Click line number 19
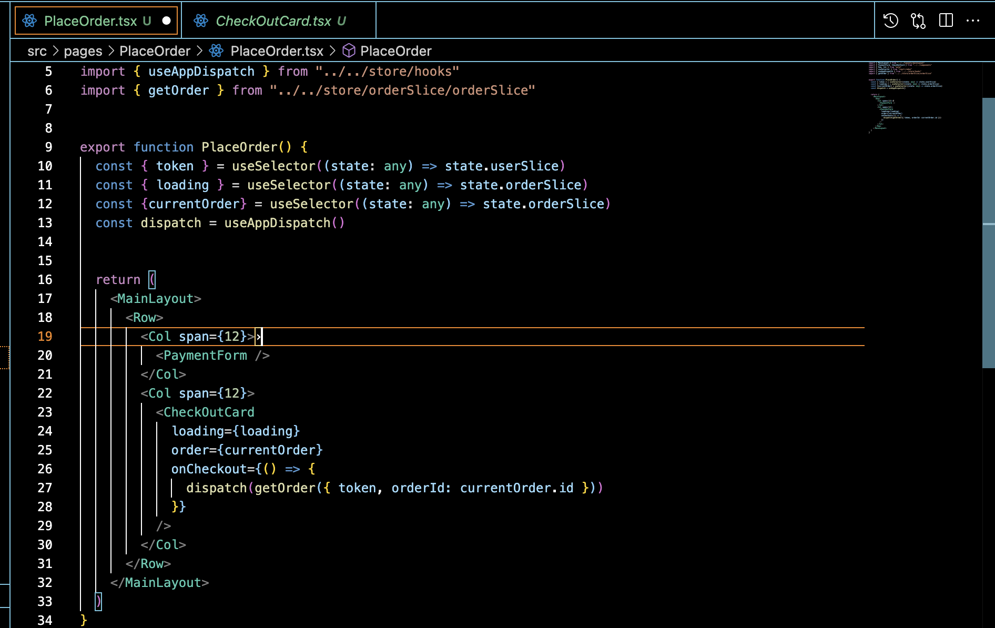This screenshot has width=995, height=628. (x=45, y=337)
